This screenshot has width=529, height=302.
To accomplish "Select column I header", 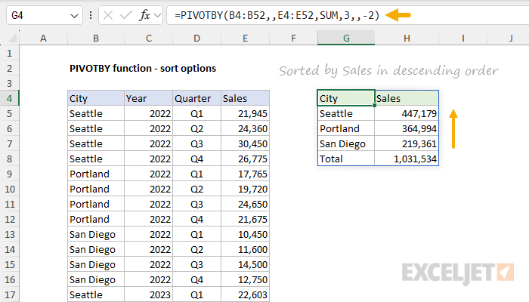I will coord(462,38).
